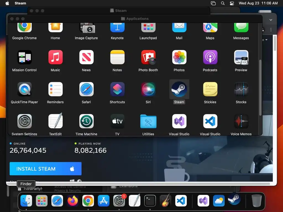Open Chrome from the Dock
The image size is (283, 212).
[88, 201]
